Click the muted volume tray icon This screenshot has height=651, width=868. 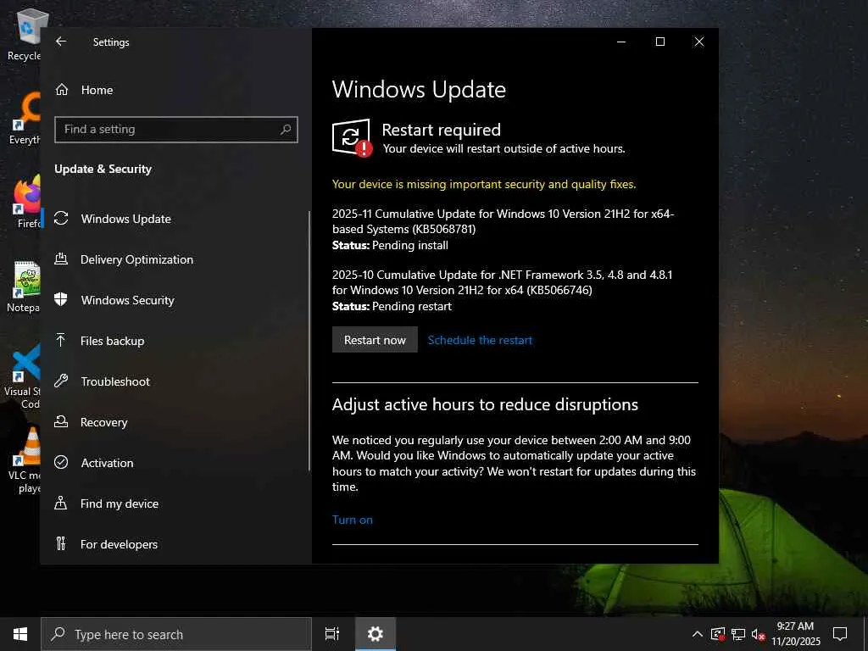click(758, 634)
